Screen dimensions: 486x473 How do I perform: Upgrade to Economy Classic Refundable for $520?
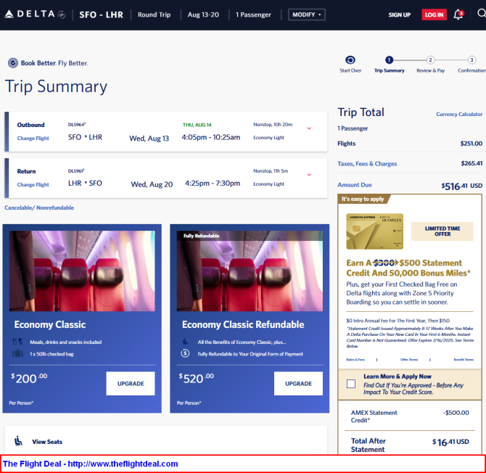click(298, 384)
